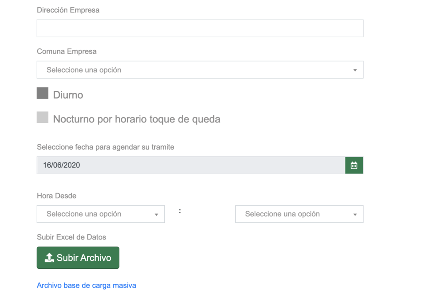Select the Diurno label text
The width and height of the screenshot is (428, 293).
pos(68,95)
